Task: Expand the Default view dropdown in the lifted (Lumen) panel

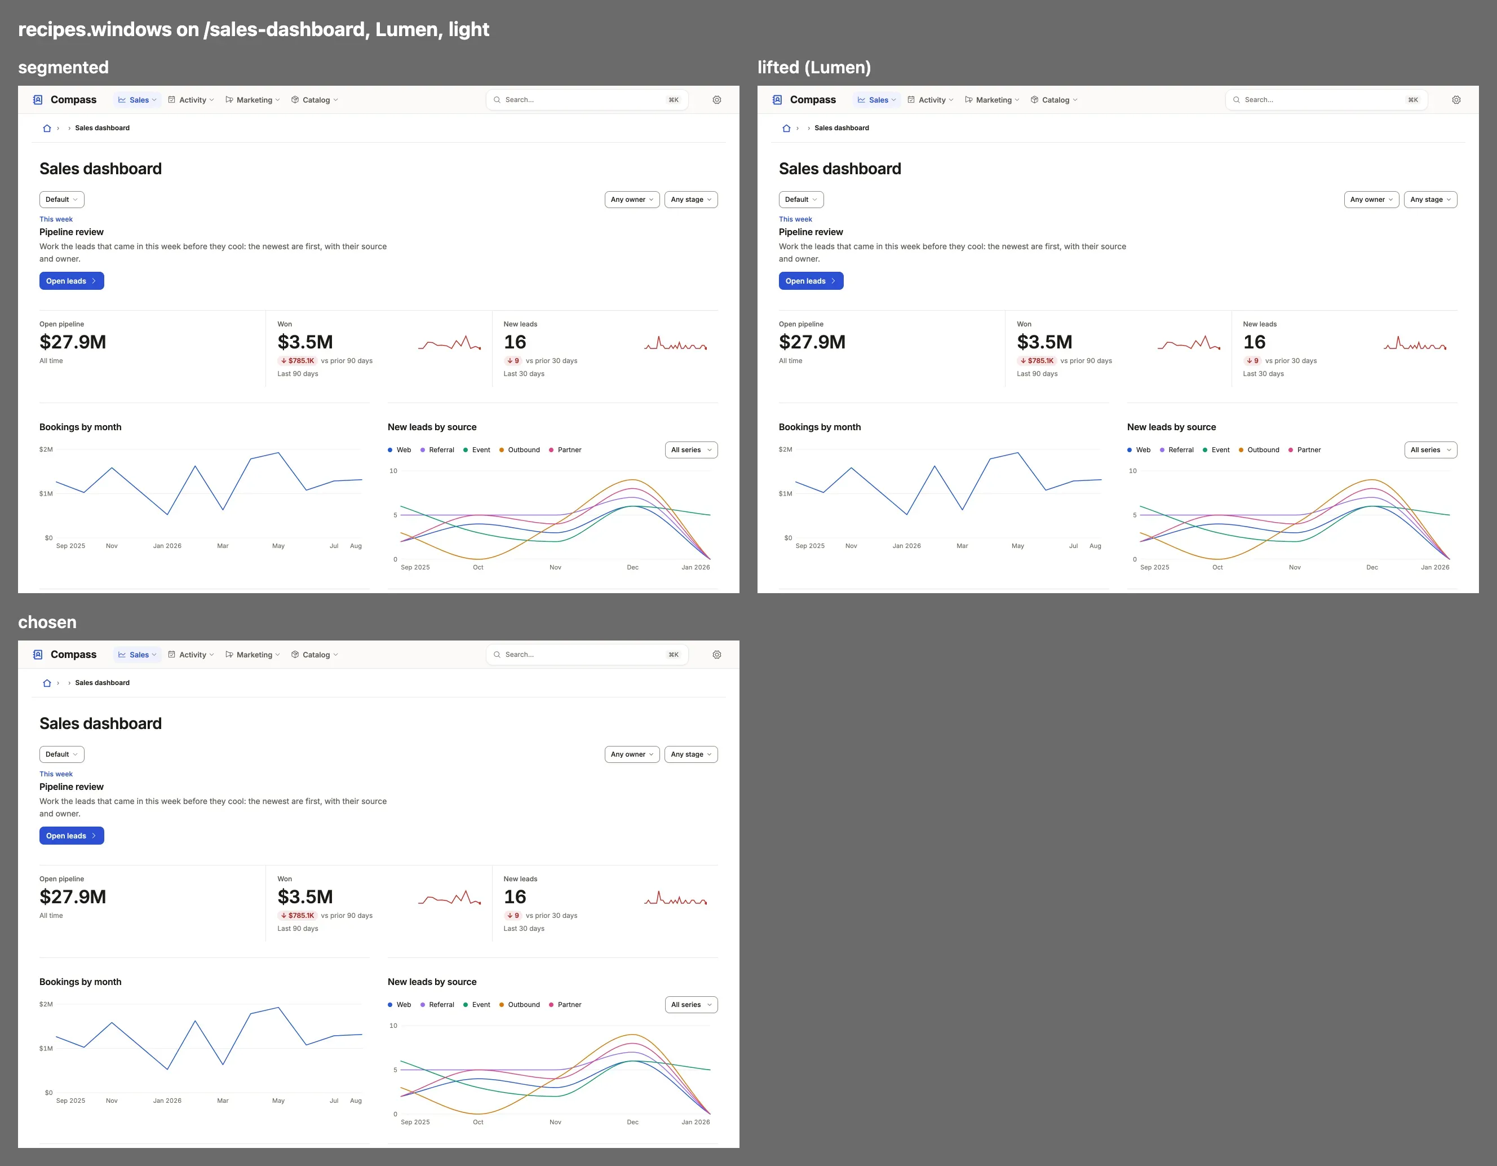Action: point(801,200)
